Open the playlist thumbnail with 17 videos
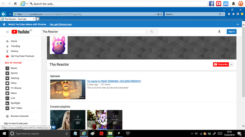 click(x=105, y=120)
